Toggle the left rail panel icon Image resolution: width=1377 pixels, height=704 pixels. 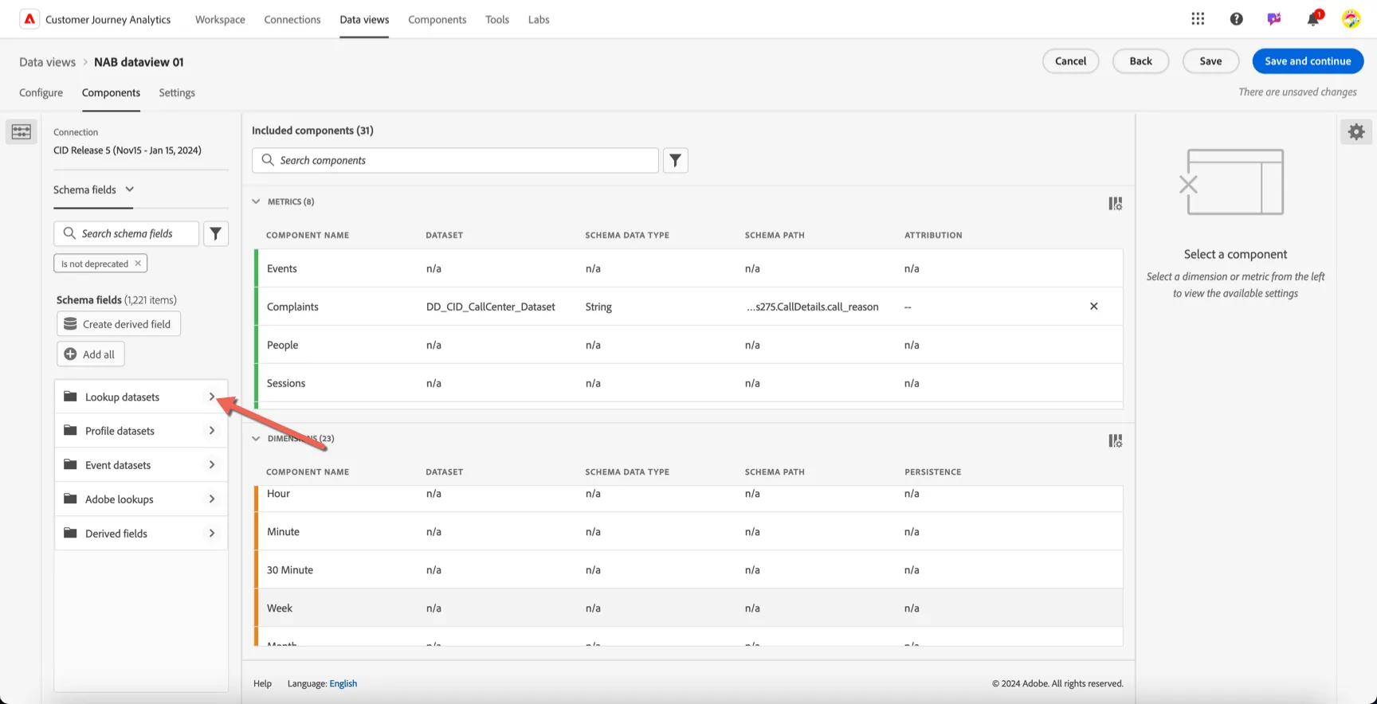coord(22,131)
